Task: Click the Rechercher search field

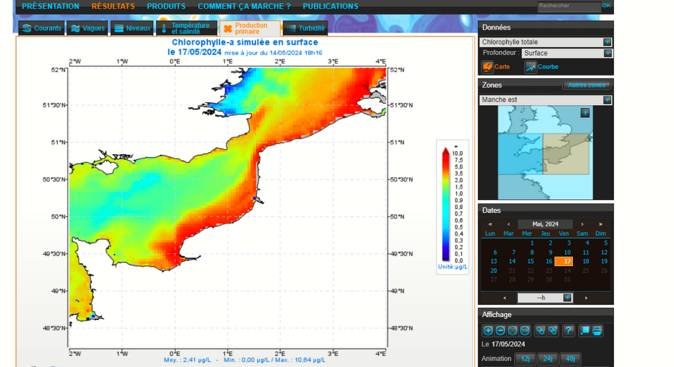Action: tap(569, 6)
